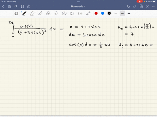
Task: Tap the screen recording indicator
Action: click(139, 2)
